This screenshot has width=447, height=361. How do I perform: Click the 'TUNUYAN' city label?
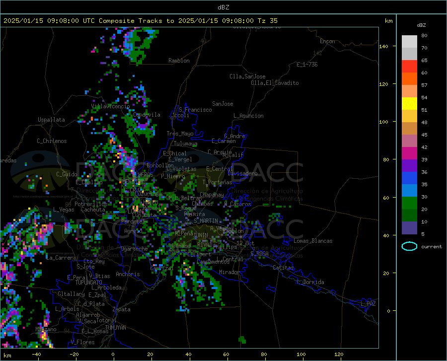115,328
